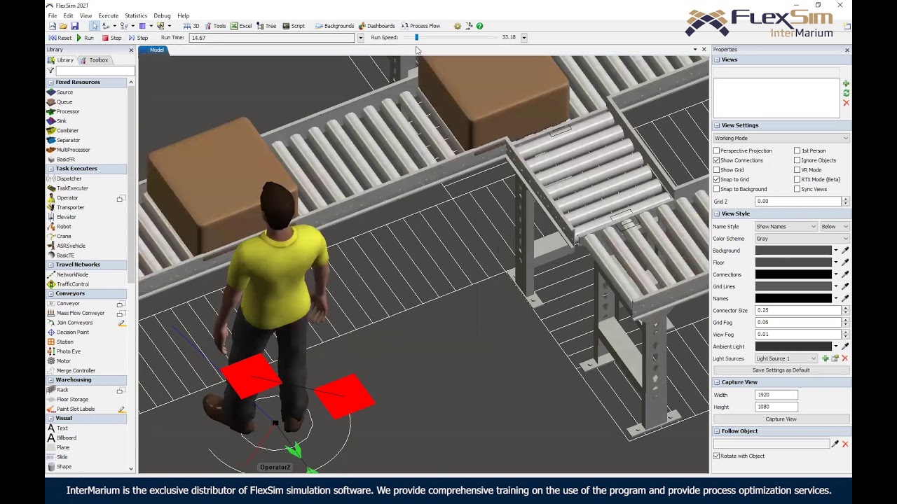Pick Floor color with eyedropper icon

coord(845,262)
